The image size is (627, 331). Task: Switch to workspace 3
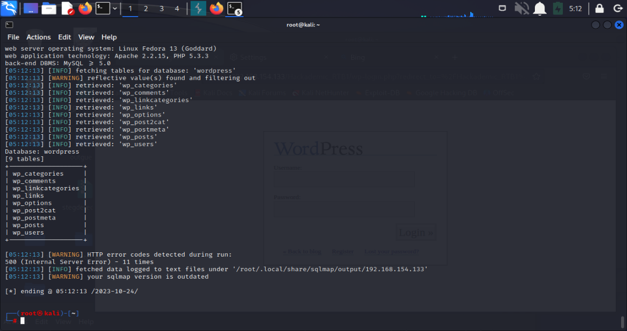[162, 9]
